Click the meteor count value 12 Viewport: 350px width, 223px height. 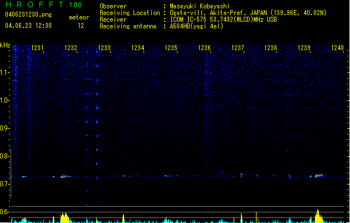click(81, 26)
